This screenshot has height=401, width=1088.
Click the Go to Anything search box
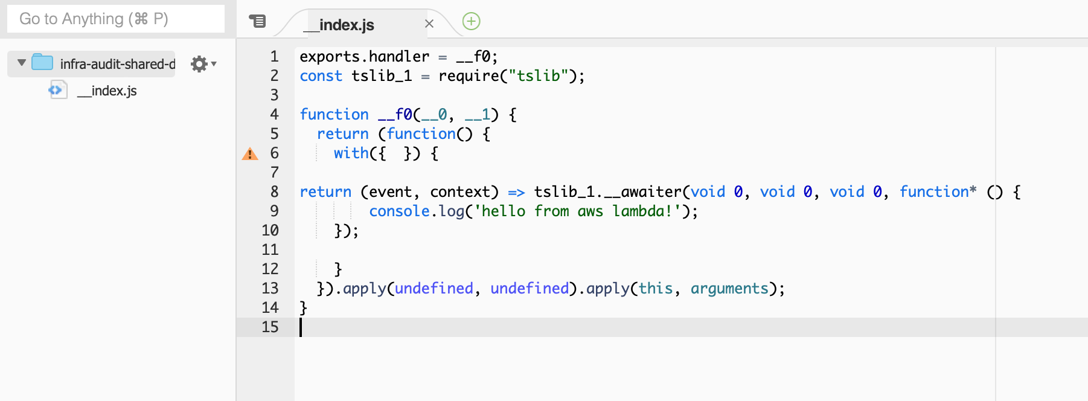click(x=116, y=19)
